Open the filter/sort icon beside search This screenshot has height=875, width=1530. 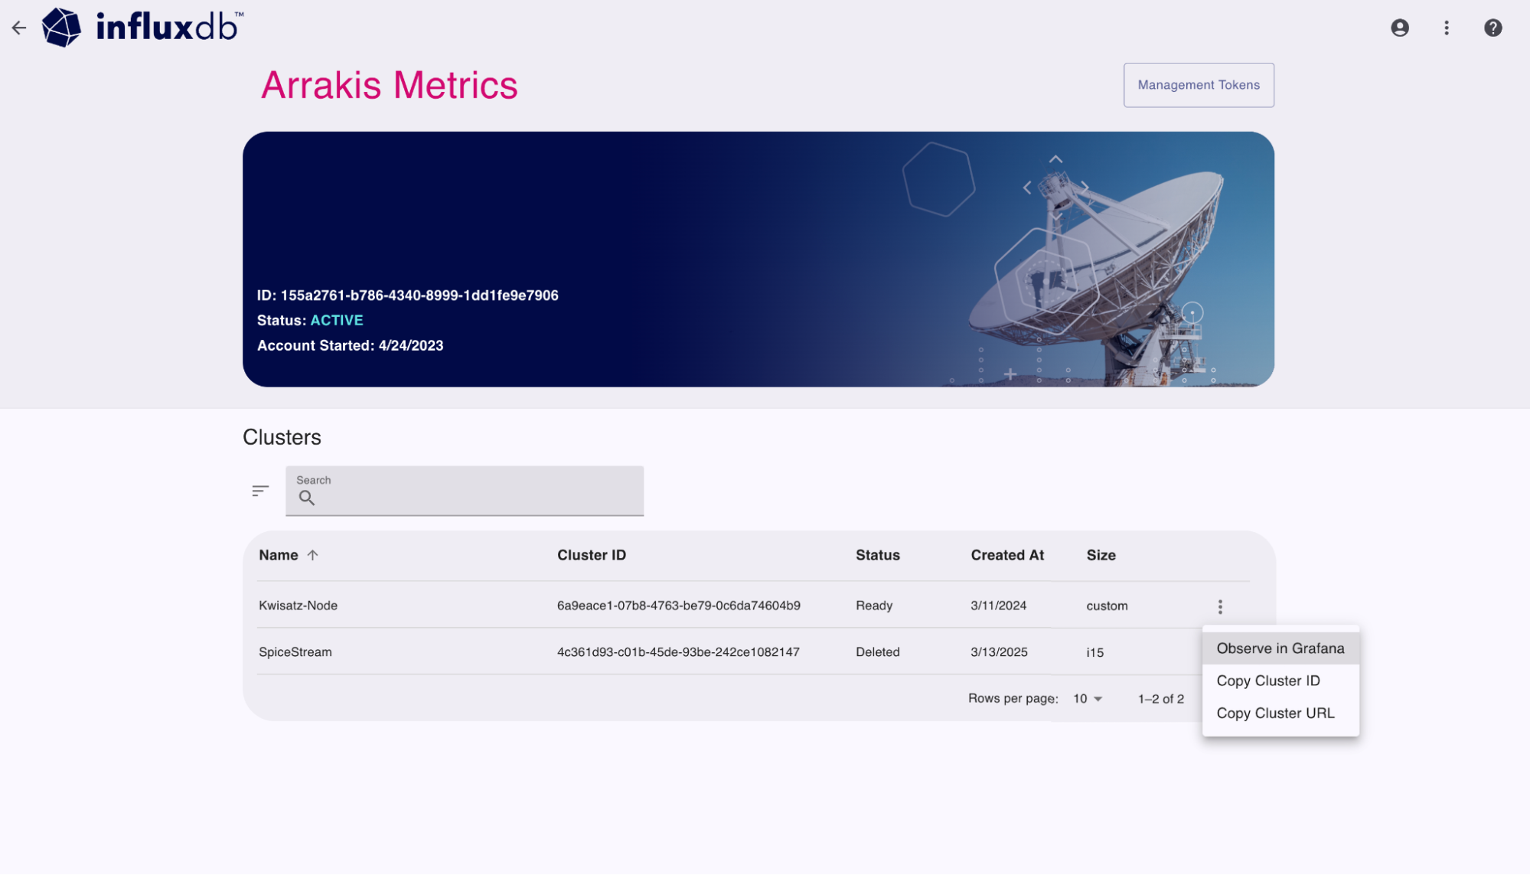260,490
